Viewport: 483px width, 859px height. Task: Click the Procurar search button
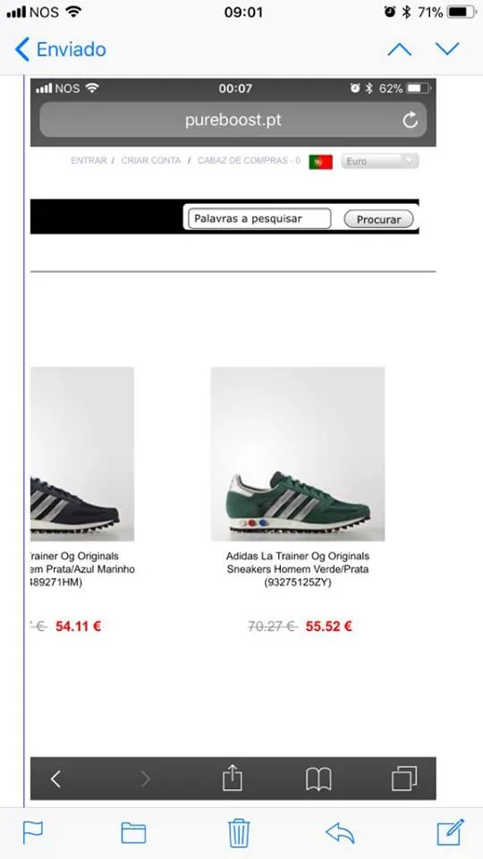point(378,219)
